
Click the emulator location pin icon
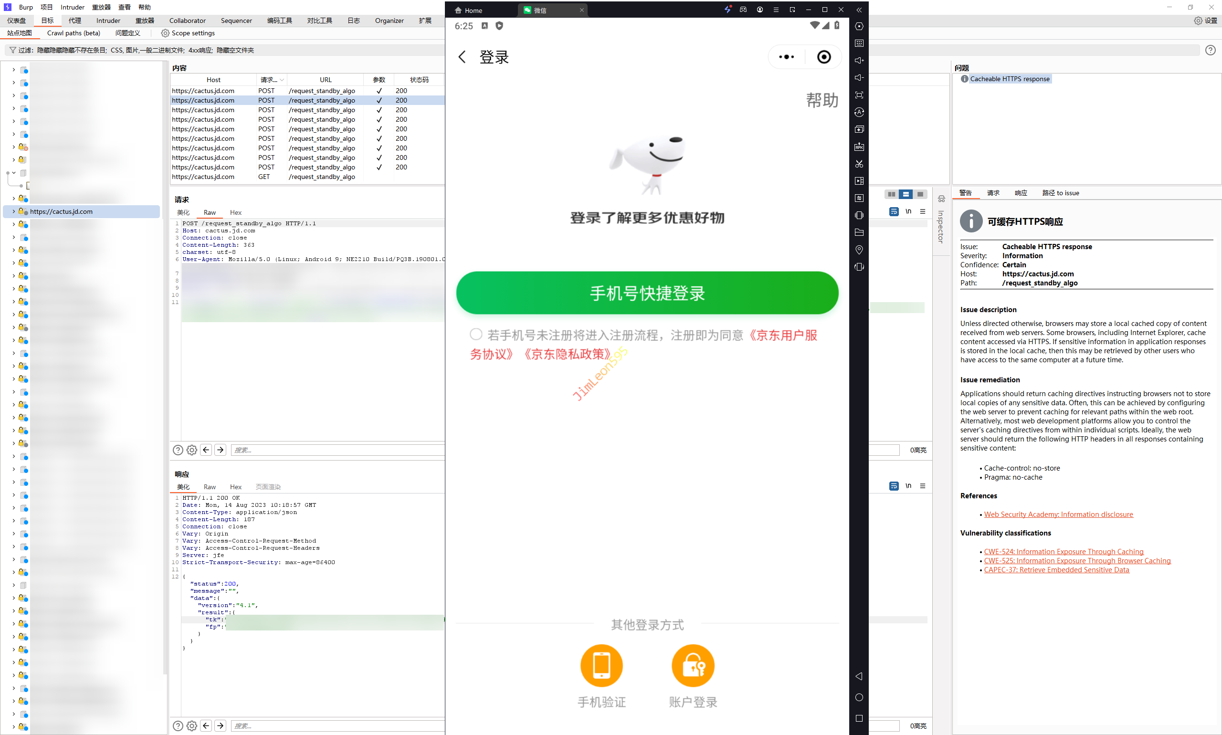859,250
